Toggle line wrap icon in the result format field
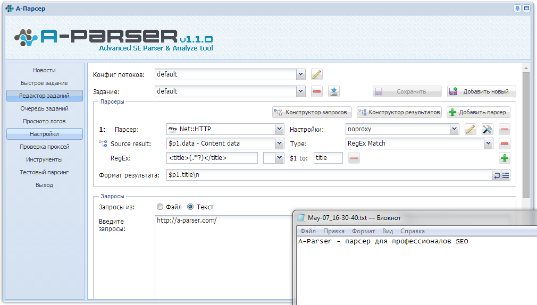The height and width of the screenshot is (305, 537). [497, 175]
